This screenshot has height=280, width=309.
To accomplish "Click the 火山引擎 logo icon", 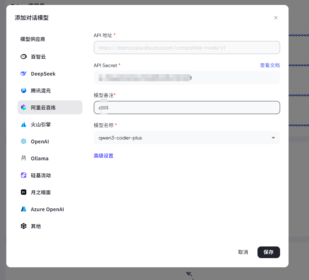I will coord(23,125).
